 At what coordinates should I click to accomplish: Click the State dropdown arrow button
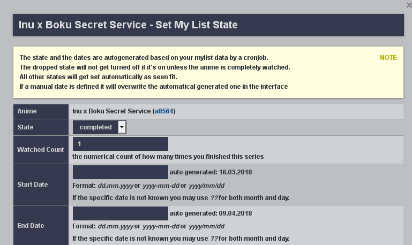pyautogui.click(x=122, y=127)
